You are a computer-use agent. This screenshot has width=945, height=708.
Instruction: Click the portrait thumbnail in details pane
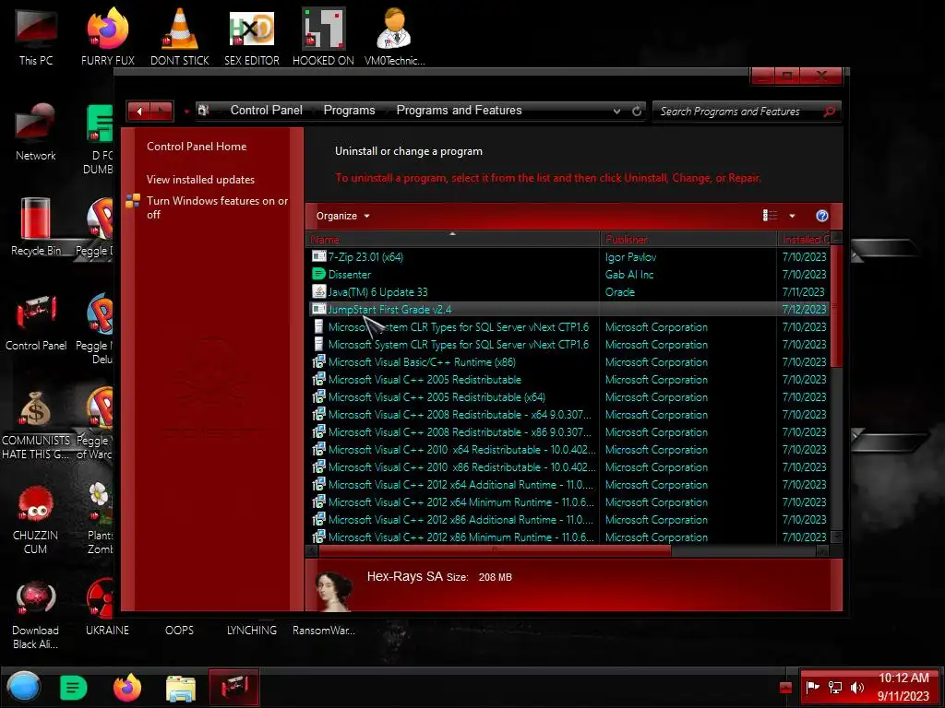333,590
